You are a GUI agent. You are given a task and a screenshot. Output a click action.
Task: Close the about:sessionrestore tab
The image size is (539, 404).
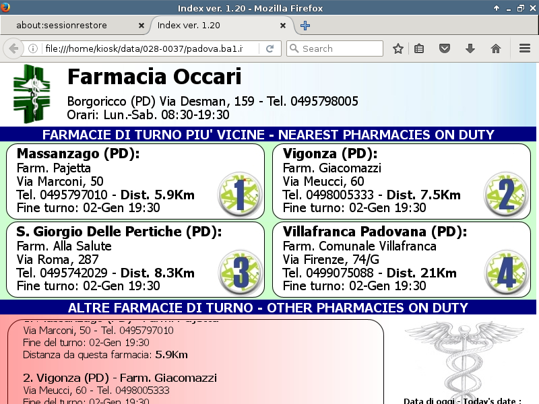[141, 26]
